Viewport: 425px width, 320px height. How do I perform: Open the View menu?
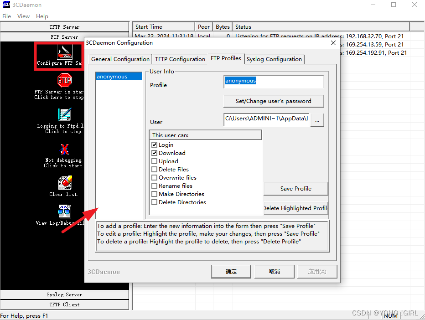(x=23, y=16)
